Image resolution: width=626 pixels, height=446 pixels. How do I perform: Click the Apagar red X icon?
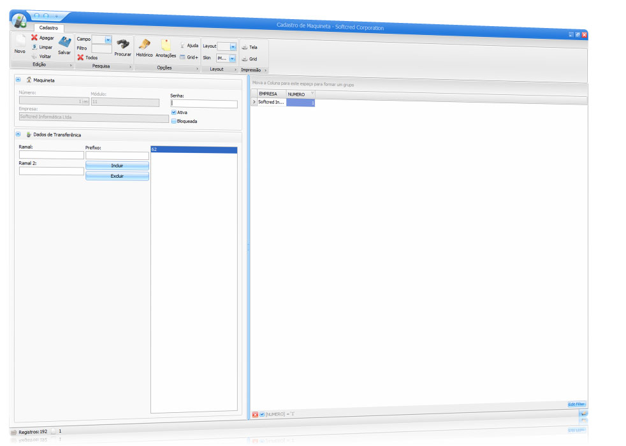pos(34,38)
